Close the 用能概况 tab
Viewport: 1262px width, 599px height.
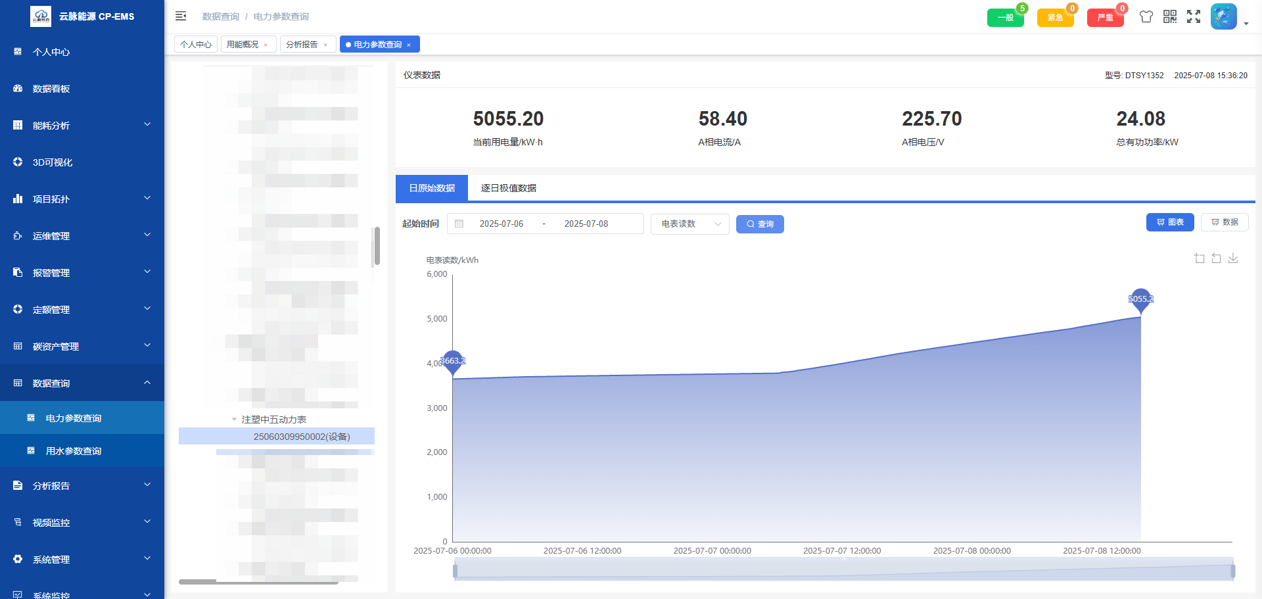[266, 45]
